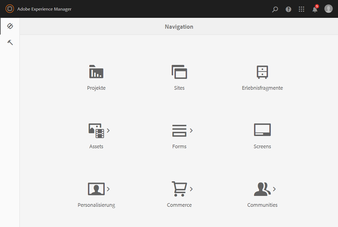Click the Forms label
Image resolution: width=338 pixels, height=227 pixels.
(179, 147)
